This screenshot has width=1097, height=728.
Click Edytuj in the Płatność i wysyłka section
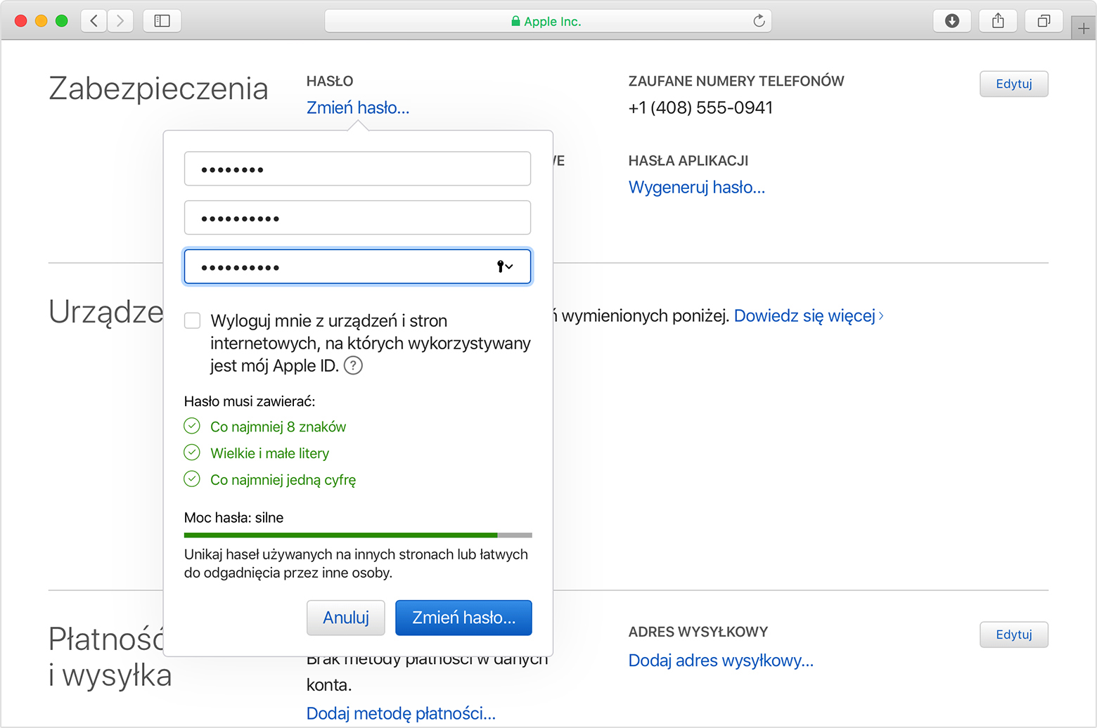click(1014, 635)
